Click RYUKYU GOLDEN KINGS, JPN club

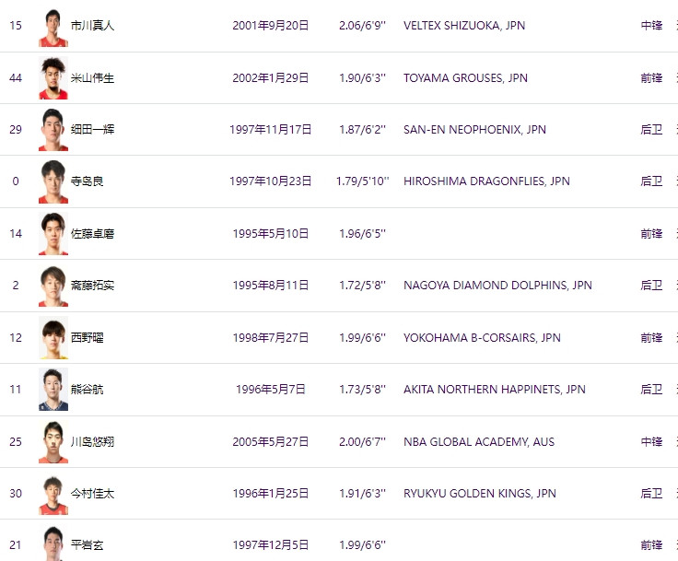pyautogui.click(x=480, y=494)
